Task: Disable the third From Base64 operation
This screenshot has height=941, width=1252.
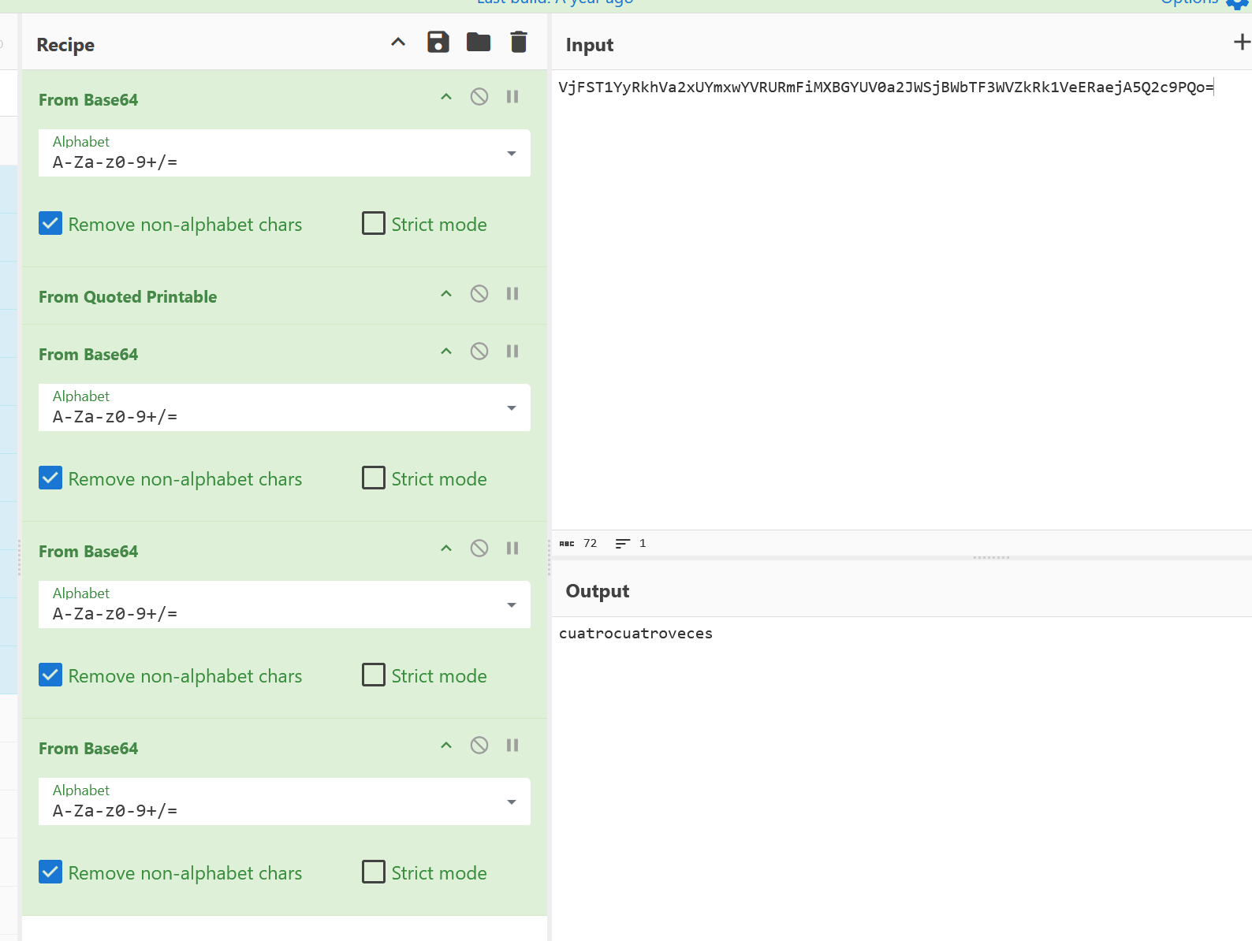Action: (x=479, y=549)
